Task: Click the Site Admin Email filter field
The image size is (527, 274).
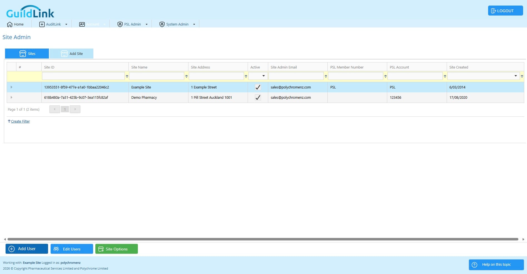Action: [x=296, y=76]
